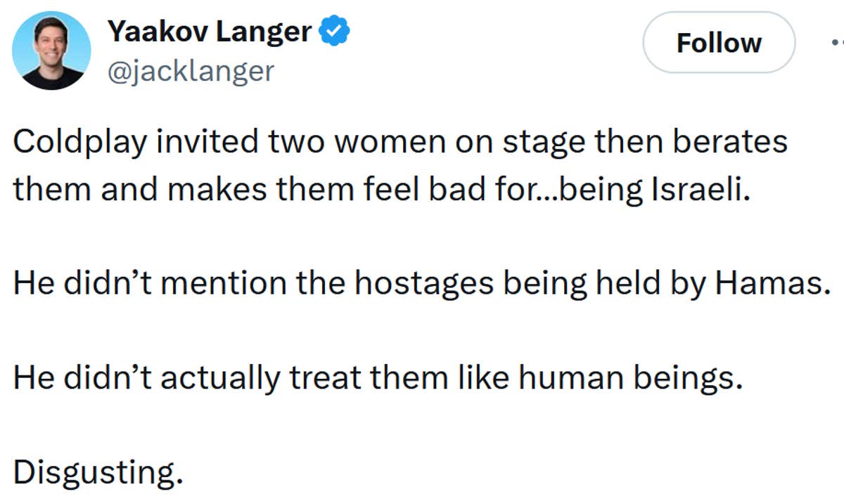Open the more options ellipsis menu
Viewport: 844px width, 501px height.
(x=836, y=42)
